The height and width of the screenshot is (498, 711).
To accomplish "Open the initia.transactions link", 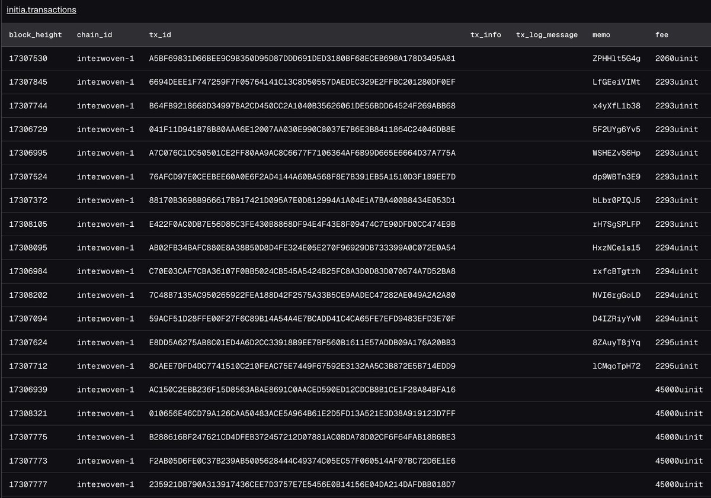I will [41, 10].
